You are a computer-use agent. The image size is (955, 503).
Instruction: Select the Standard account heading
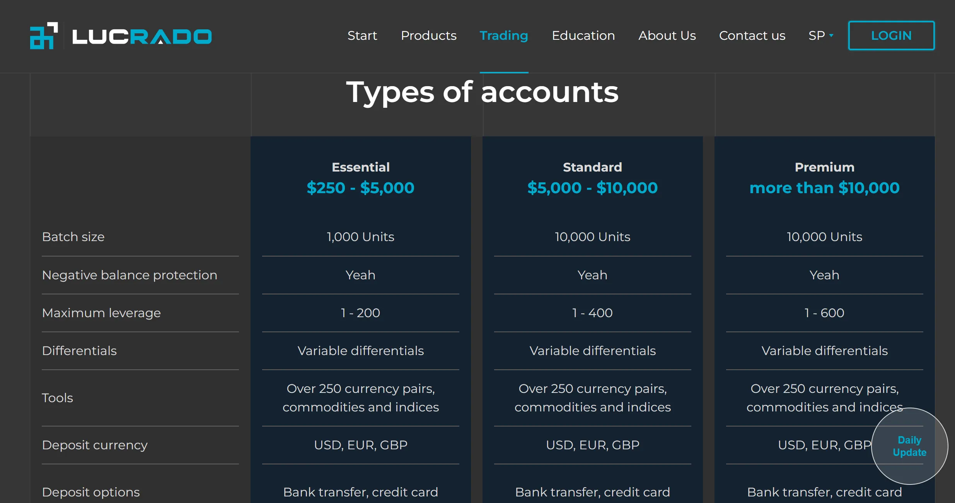[x=592, y=167]
